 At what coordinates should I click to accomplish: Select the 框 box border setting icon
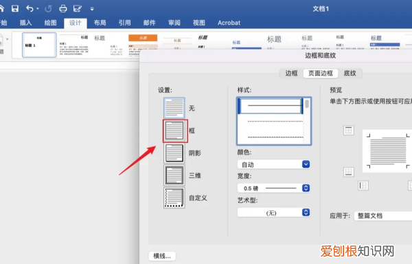point(175,131)
